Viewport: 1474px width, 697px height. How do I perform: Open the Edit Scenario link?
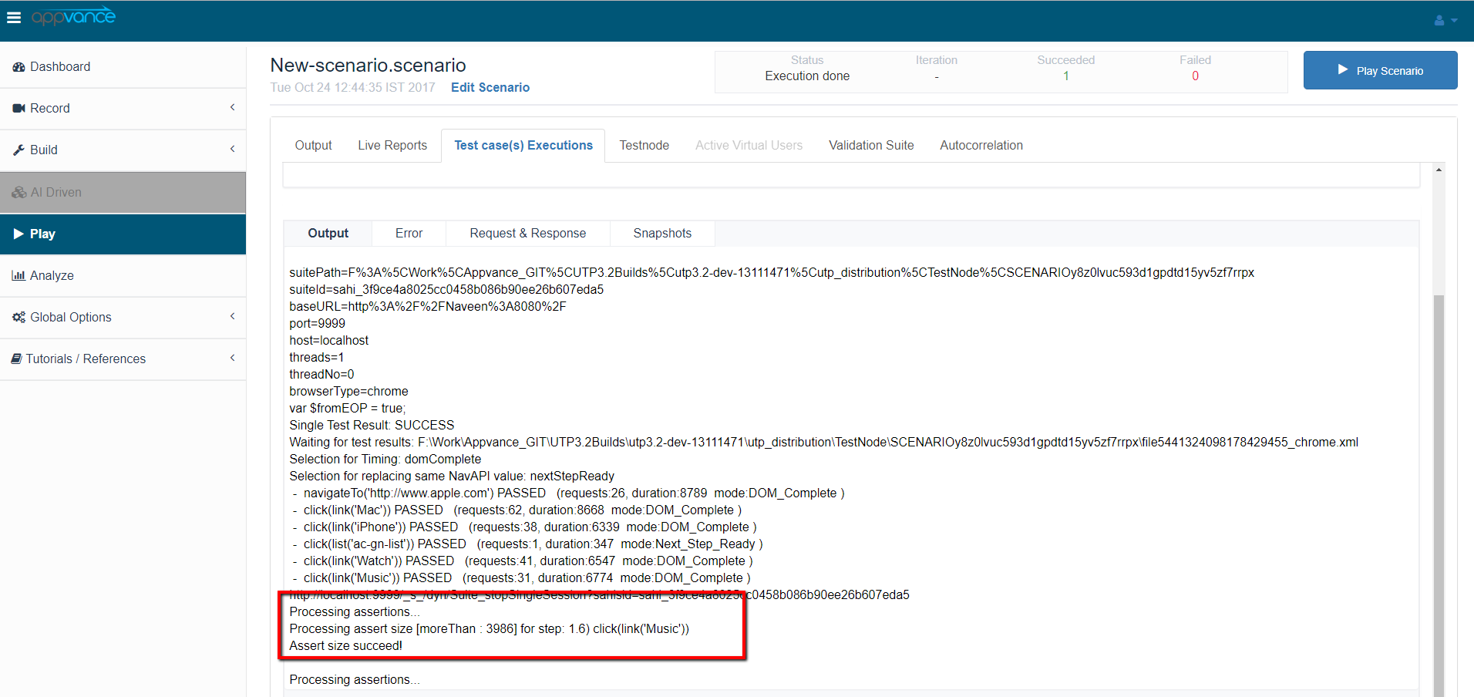click(x=490, y=88)
